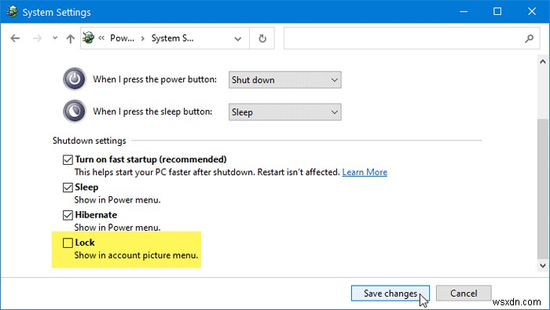Click the Cancel button

click(x=464, y=294)
